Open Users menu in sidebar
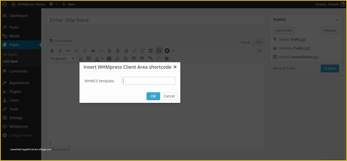 [x=21, y=100]
